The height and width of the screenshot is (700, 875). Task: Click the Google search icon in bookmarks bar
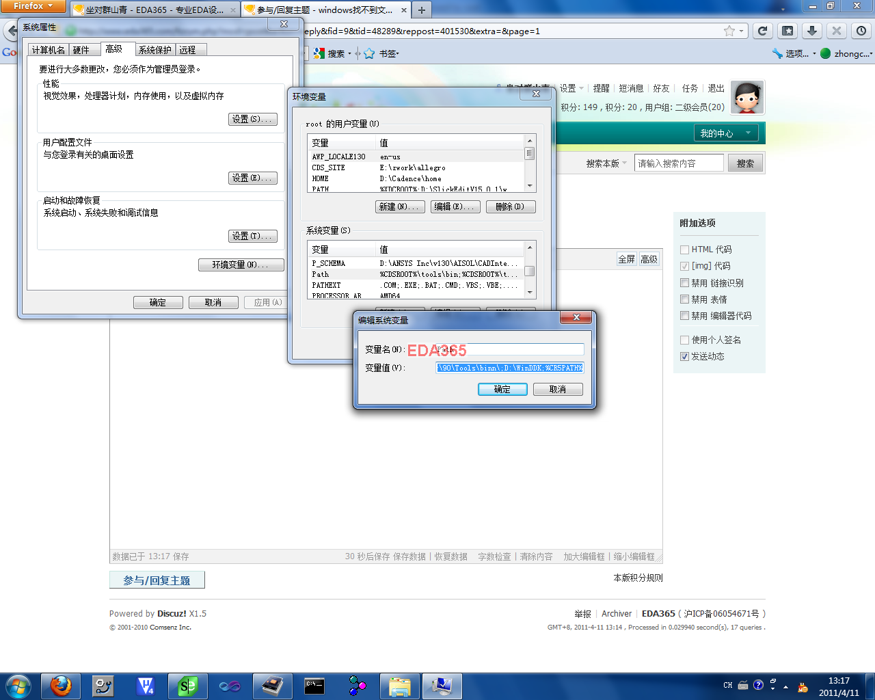pos(319,53)
